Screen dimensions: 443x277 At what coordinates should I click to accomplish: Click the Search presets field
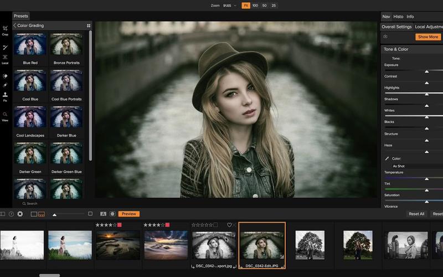click(30, 203)
